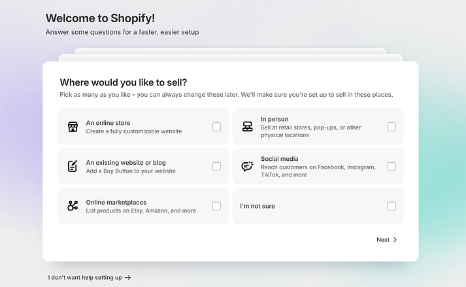Click the In person point-of-sale icon

[247, 127]
